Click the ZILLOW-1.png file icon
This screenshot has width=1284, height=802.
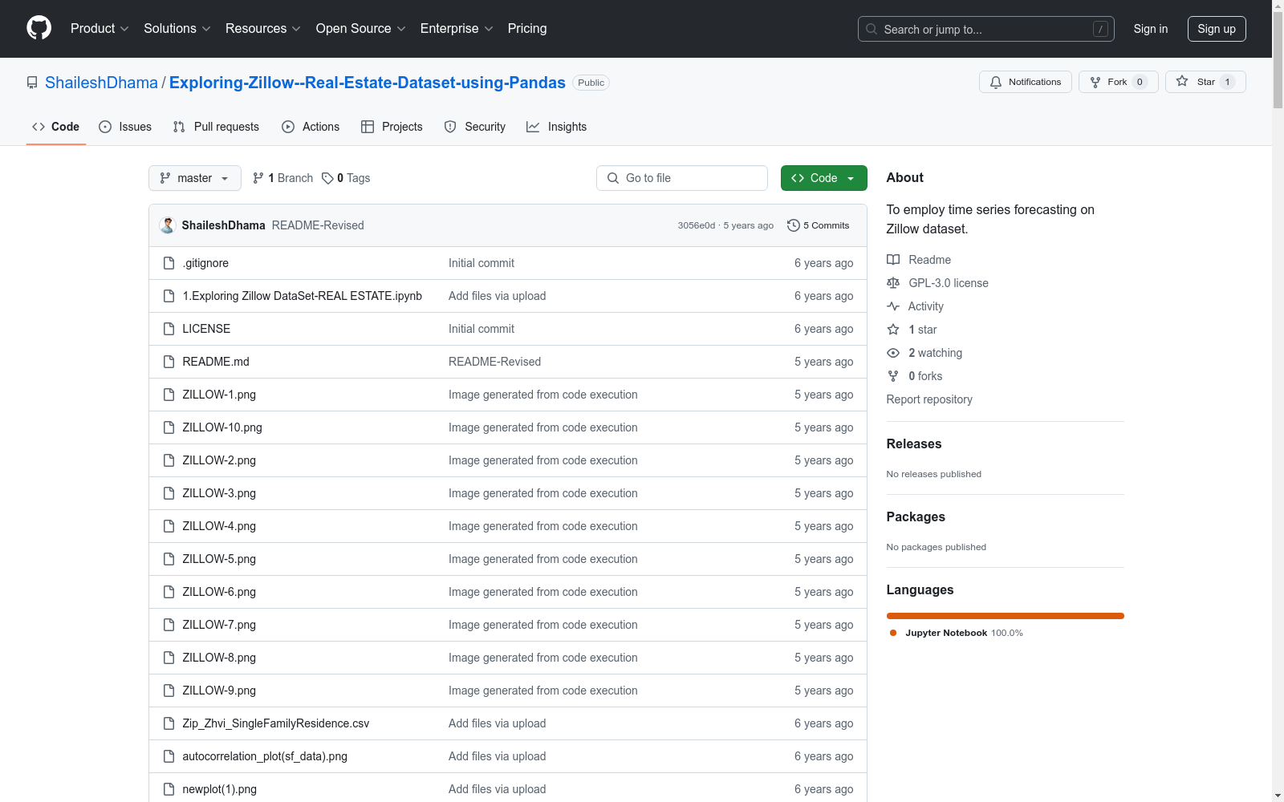click(169, 395)
